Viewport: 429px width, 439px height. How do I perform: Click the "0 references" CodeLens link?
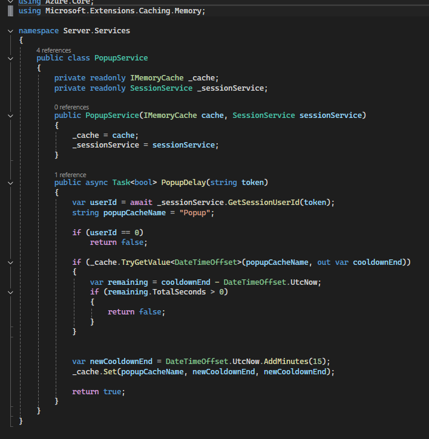(x=71, y=107)
